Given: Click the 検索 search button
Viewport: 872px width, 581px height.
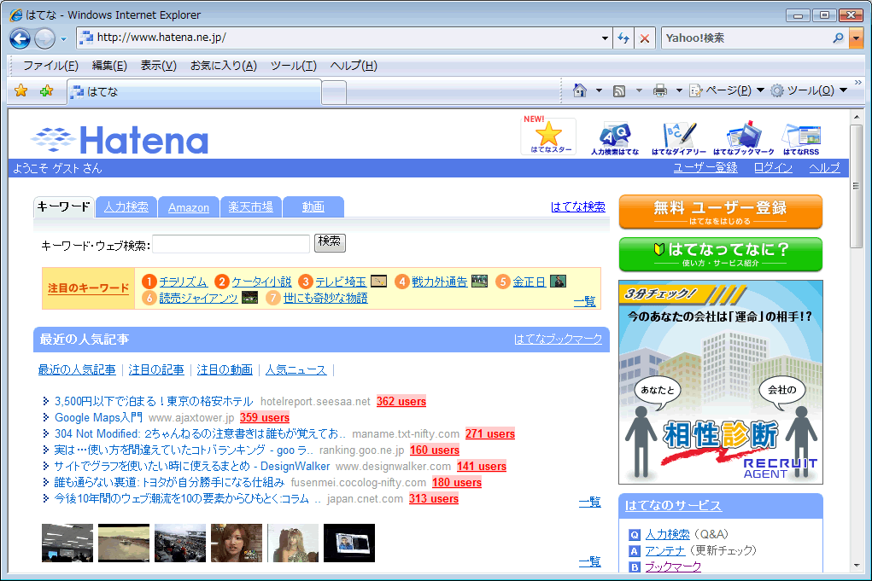Looking at the screenshot, I should (x=330, y=242).
